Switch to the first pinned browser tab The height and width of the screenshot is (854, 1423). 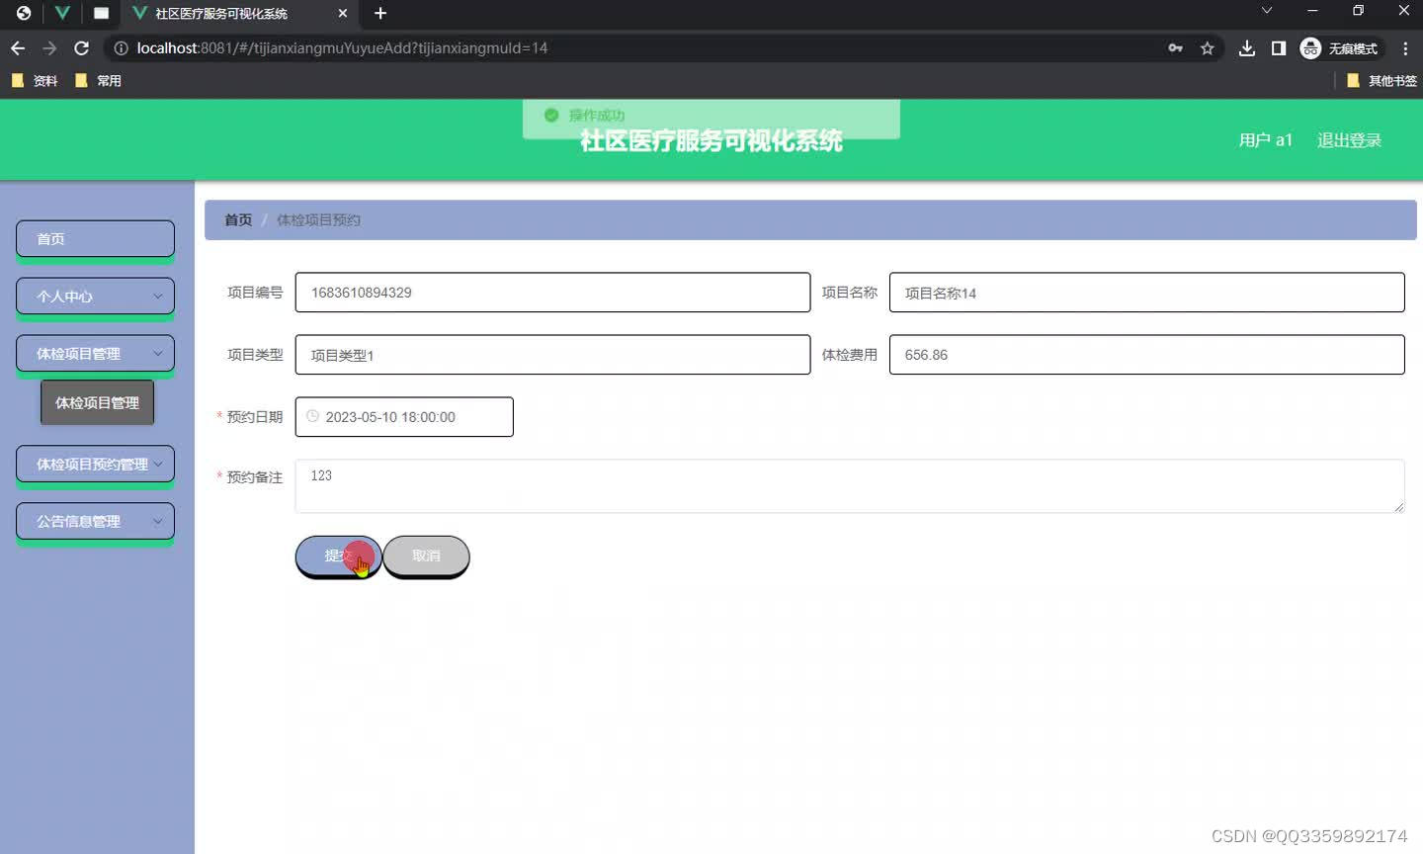coord(24,13)
